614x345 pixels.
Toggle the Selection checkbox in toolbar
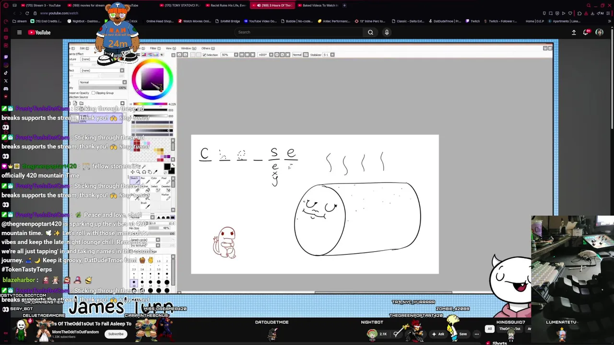(204, 55)
